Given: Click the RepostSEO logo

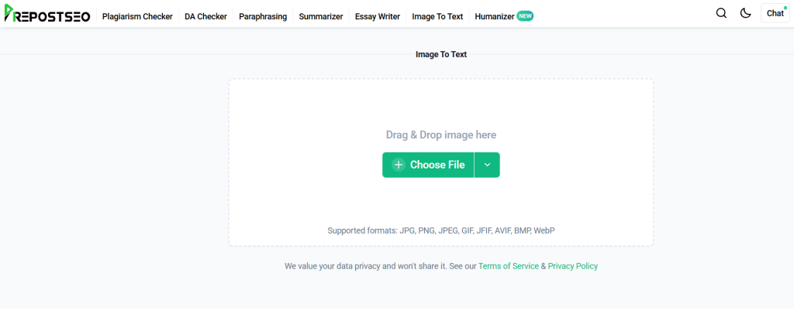Looking at the screenshot, I should click(x=47, y=15).
